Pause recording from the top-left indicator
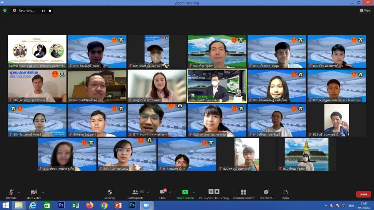This screenshot has height=210, width=374. [43, 10]
